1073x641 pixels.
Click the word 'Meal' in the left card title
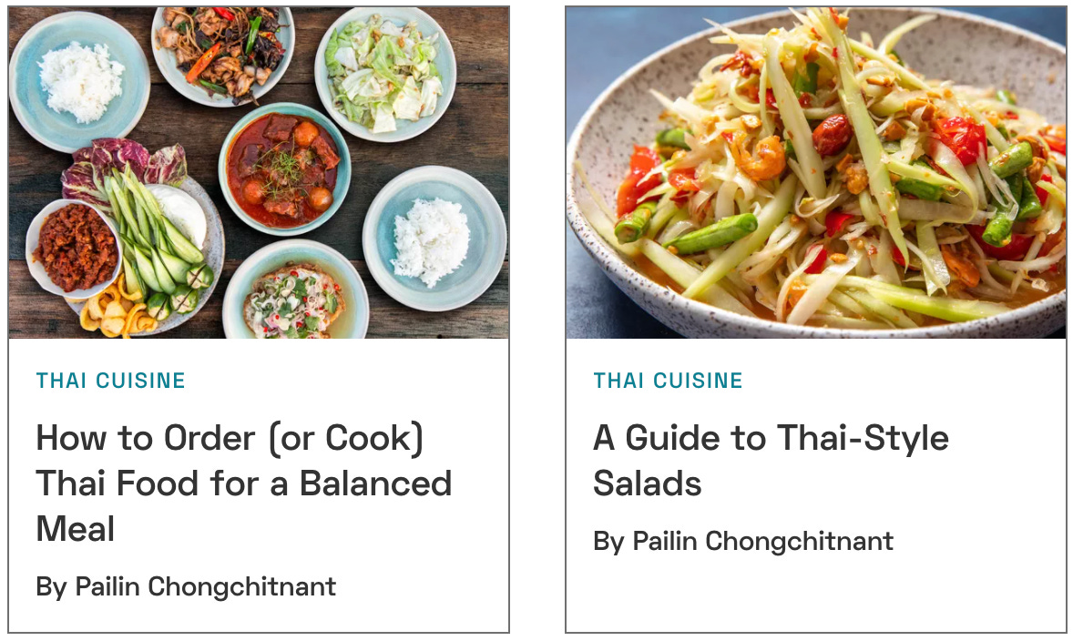(x=76, y=529)
